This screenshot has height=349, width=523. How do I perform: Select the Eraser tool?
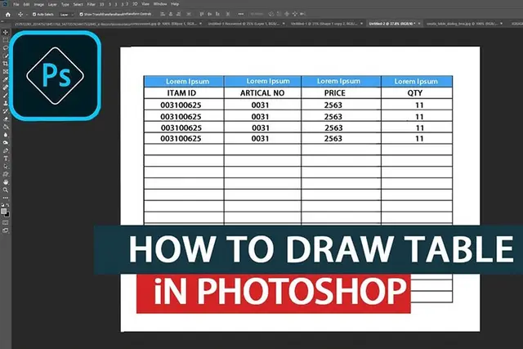click(6, 119)
